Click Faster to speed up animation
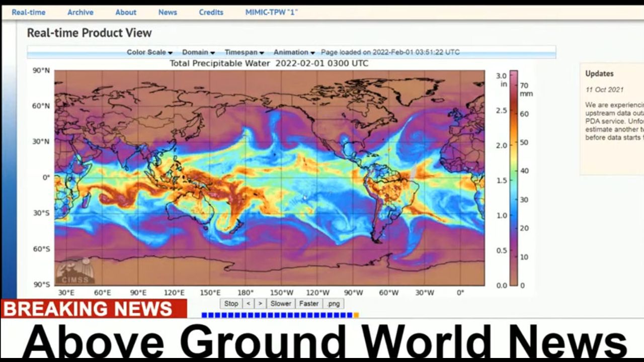This screenshot has height=362, width=644. tap(308, 304)
